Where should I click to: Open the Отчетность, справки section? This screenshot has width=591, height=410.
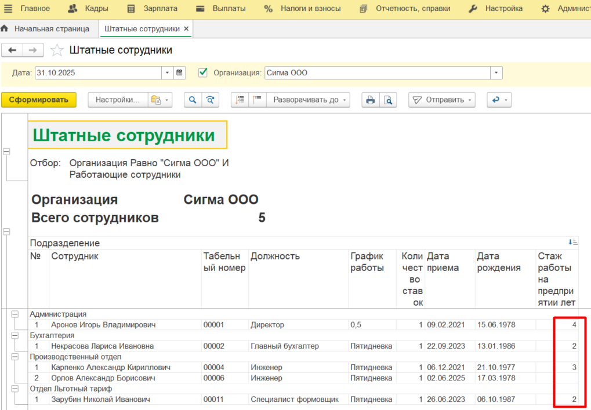405,9
